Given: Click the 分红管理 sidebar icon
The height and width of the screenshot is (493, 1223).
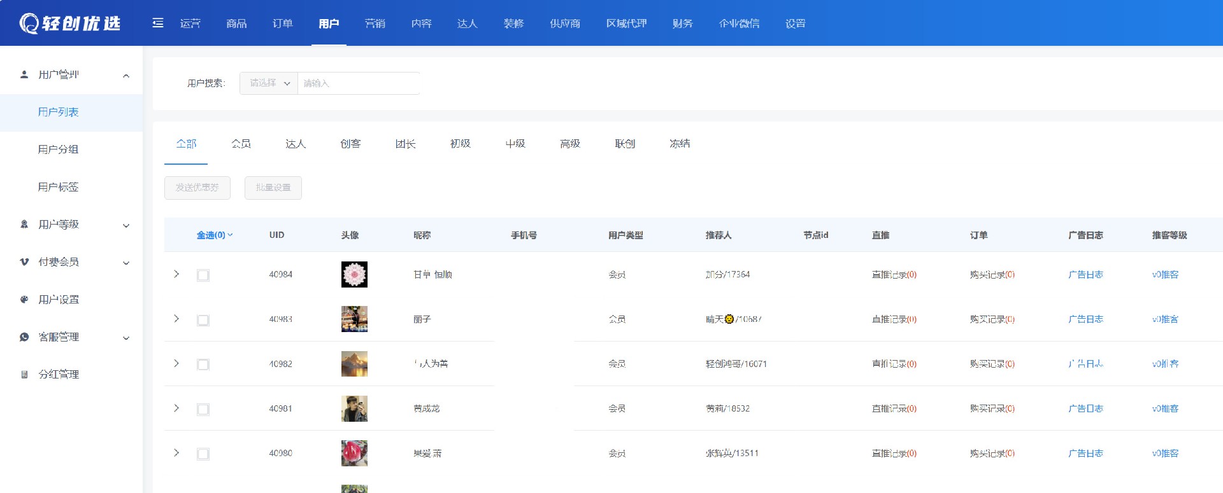Looking at the screenshot, I should (x=24, y=375).
